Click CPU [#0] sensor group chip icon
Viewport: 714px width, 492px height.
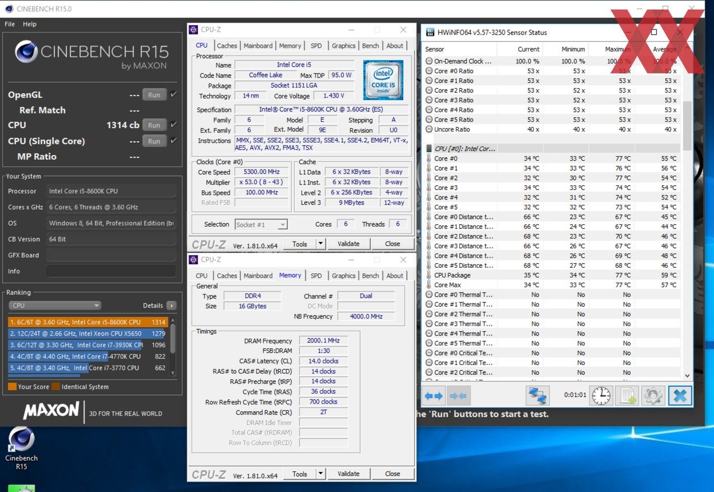[429, 149]
